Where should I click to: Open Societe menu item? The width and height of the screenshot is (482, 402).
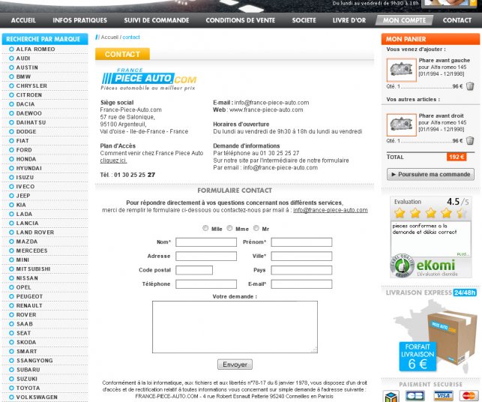(304, 20)
